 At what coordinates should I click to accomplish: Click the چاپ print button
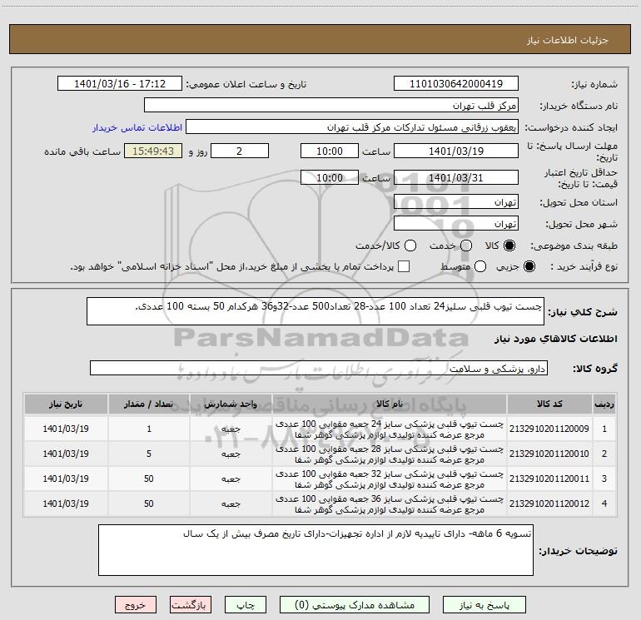(246, 605)
